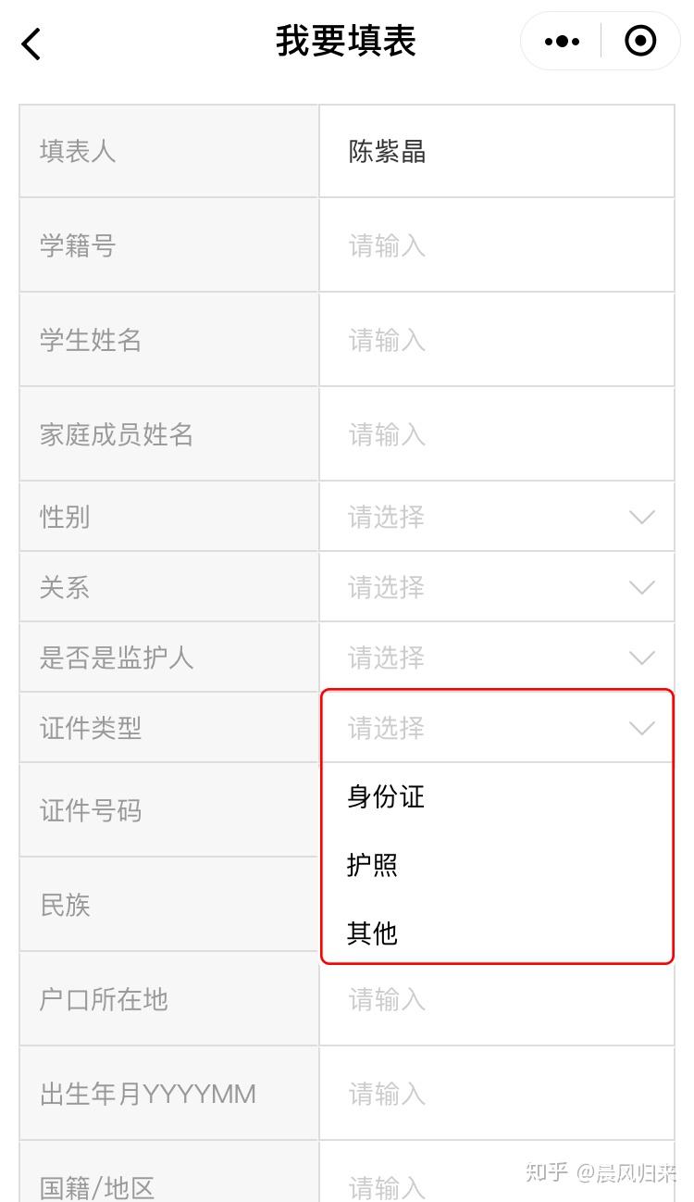Expand the 性别 dropdown
694x1202 pixels.
496,517
